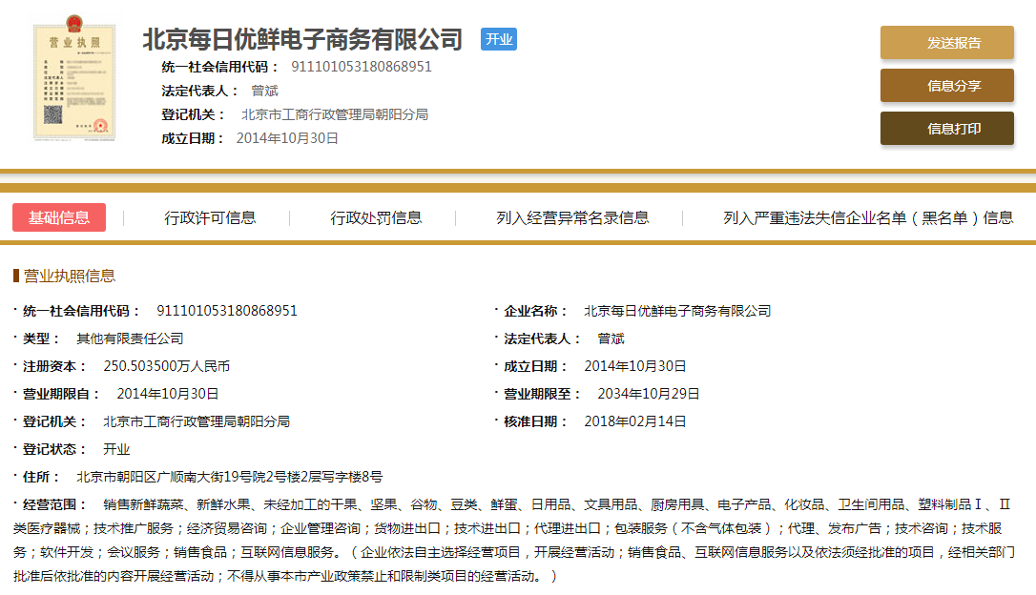Switch to the 行政许可信息 tab
The height and width of the screenshot is (595, 1036).
click(210, 218)
